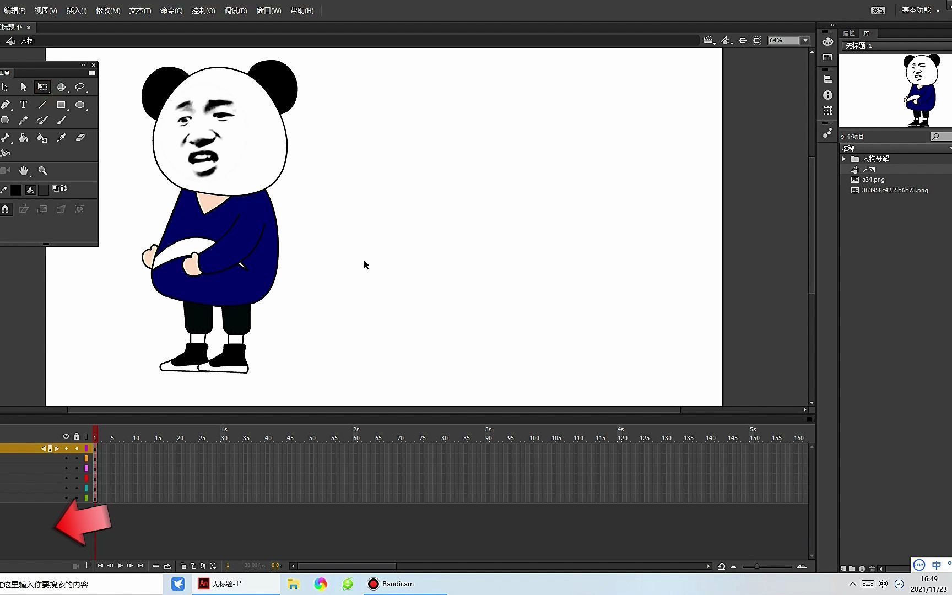Select the Eyedropper tool
952x595 pixels.
pos(61,138)
